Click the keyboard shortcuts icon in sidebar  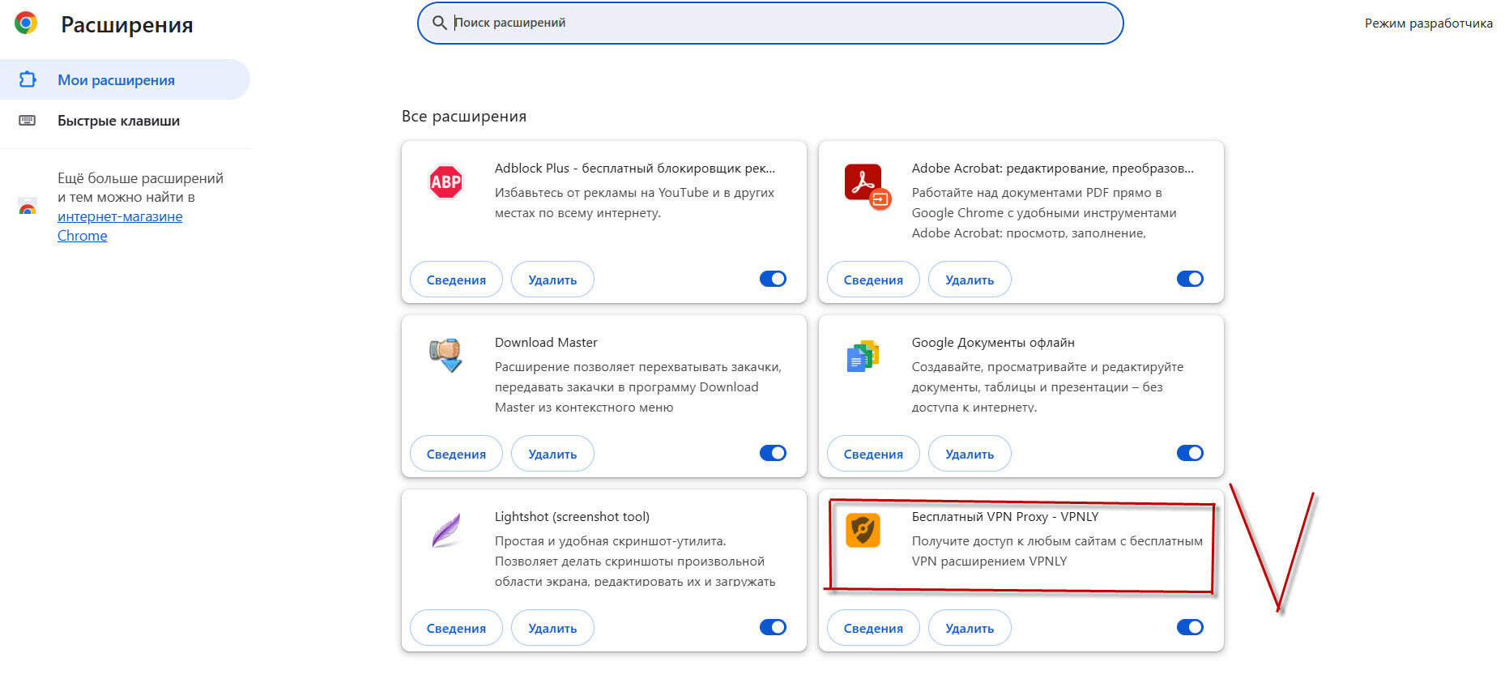(28, 121)
